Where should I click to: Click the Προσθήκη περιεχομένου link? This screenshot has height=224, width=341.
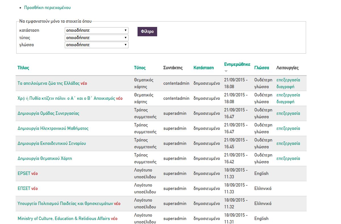click(x=47, y=8)
